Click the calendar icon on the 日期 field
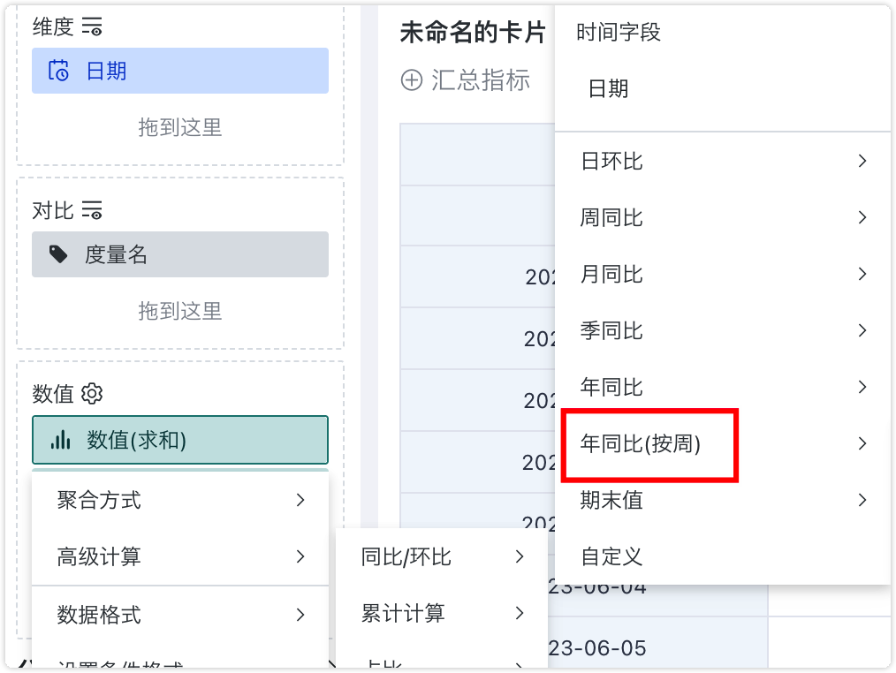896x673 pixels. (x=60, y=71)
